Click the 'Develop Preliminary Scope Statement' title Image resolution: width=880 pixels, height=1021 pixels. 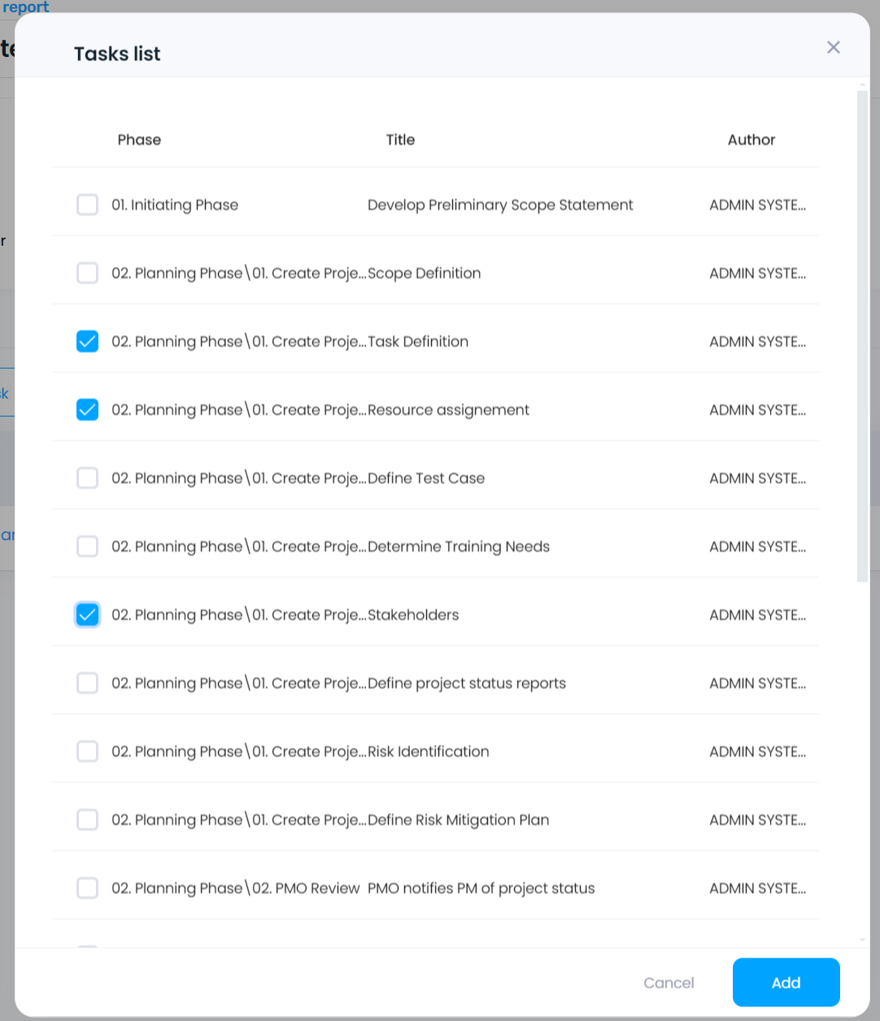pos(500,205)
